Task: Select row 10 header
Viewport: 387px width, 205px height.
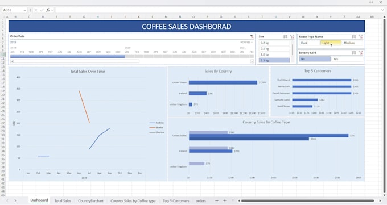Action: click(3, 55)
